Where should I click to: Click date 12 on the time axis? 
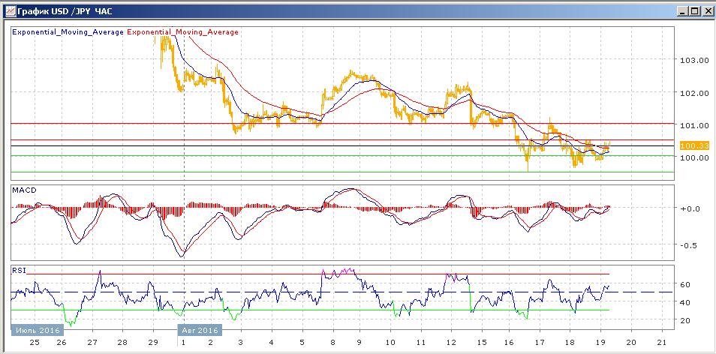(451, 342)
